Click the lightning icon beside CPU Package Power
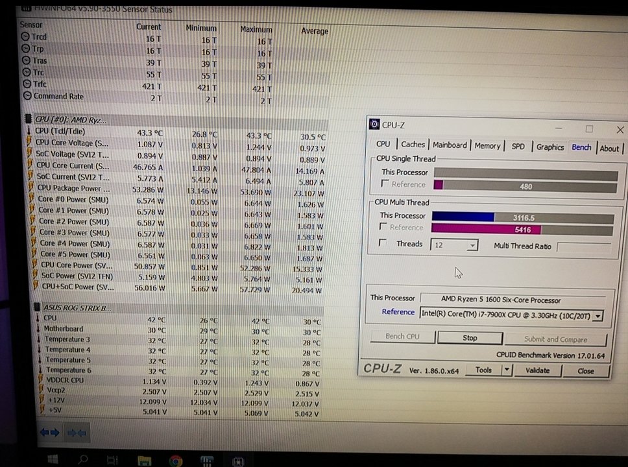 point(31,187)
